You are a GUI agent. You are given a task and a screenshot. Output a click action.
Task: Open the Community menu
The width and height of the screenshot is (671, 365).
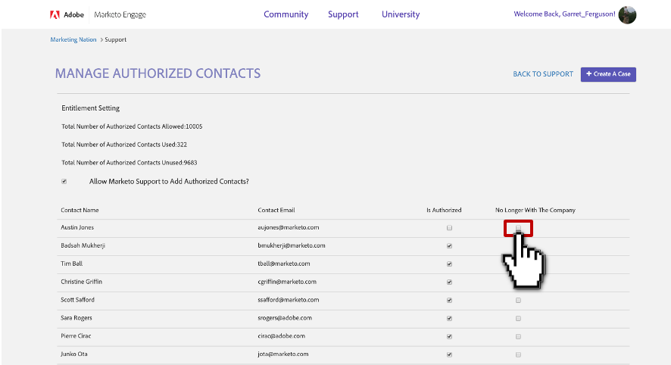click(x=286, y=14)
